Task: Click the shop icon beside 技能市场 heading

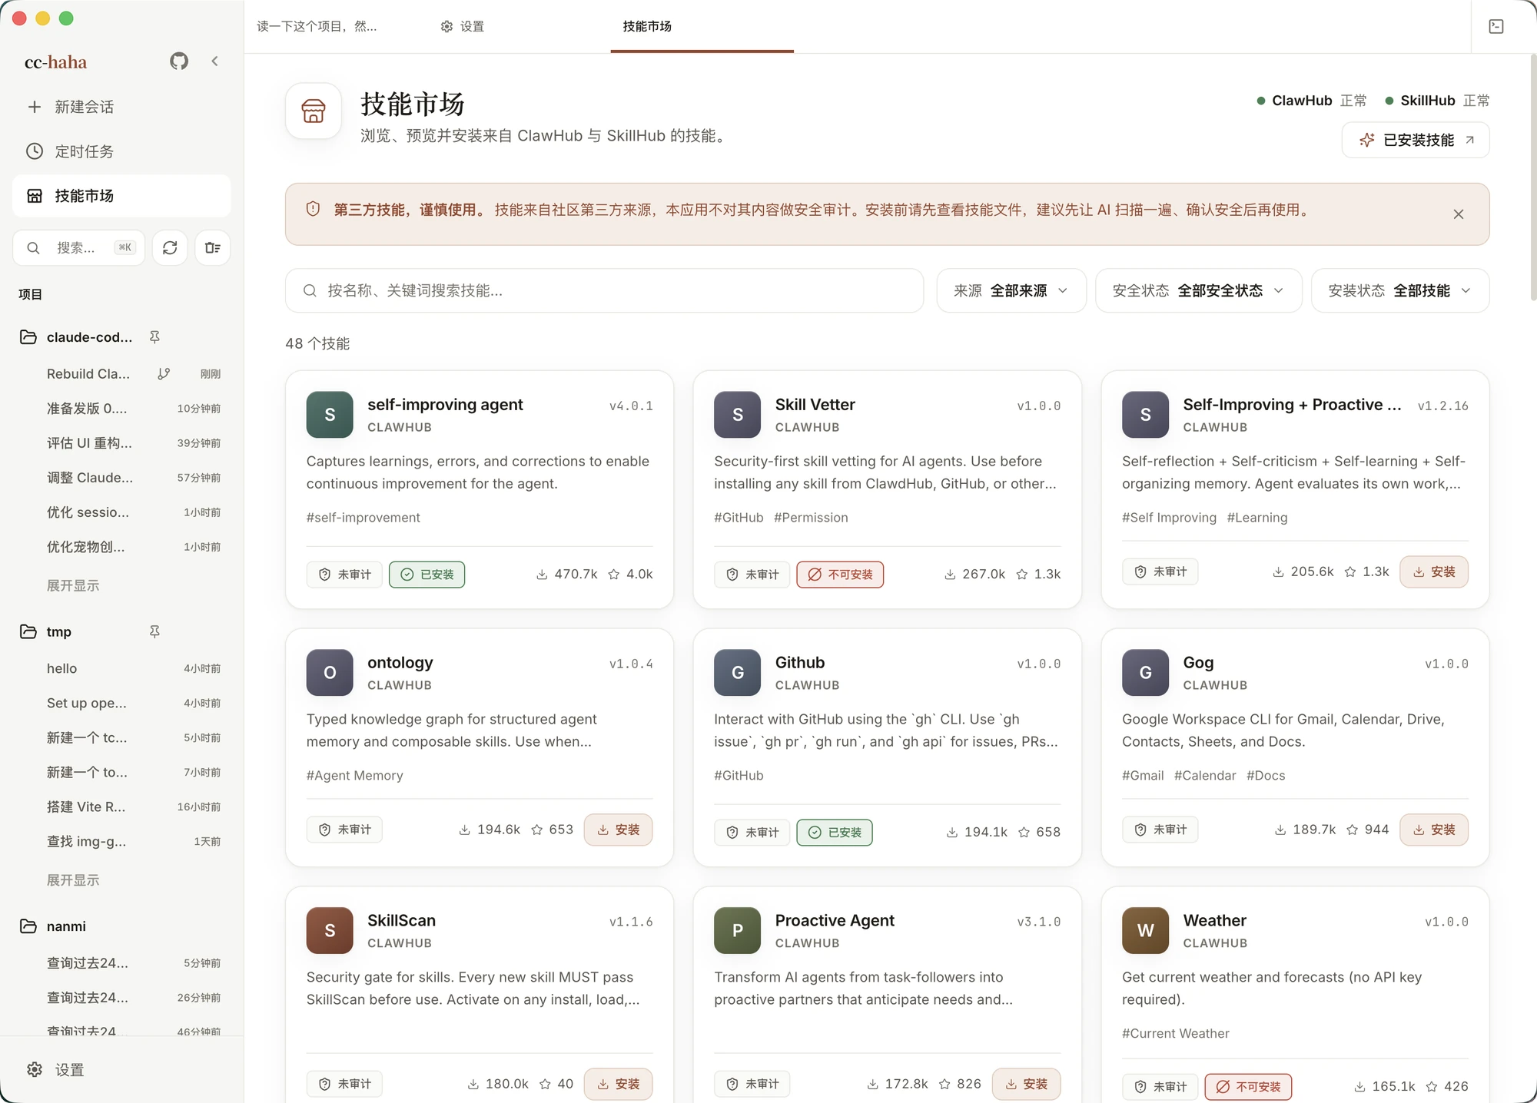Action: pos(314,111)
